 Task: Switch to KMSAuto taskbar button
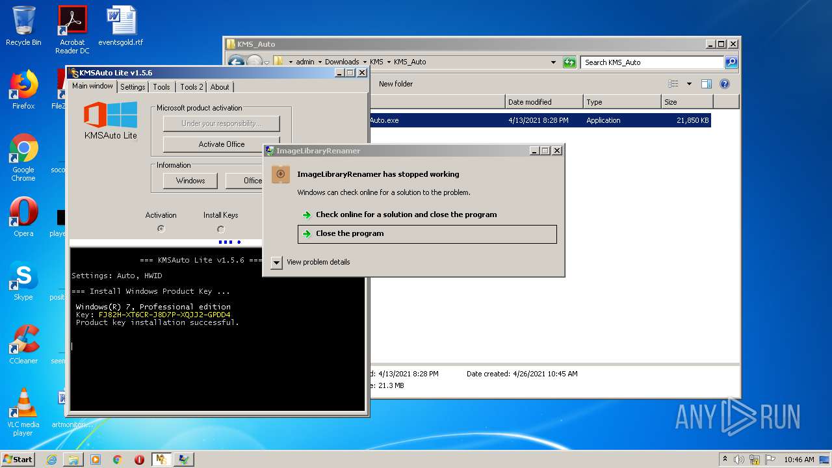(x=161, y=460)
